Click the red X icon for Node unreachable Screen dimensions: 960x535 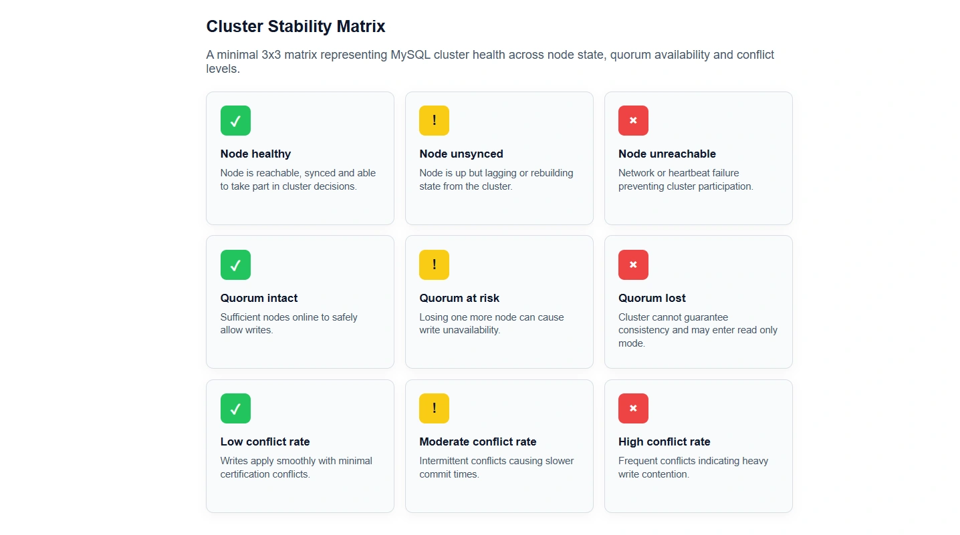click(633, 121)
